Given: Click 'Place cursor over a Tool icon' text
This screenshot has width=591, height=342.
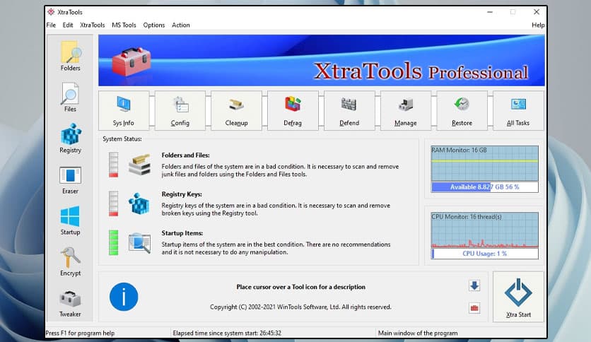Looking at the screenshot, I should click(300, 287).
